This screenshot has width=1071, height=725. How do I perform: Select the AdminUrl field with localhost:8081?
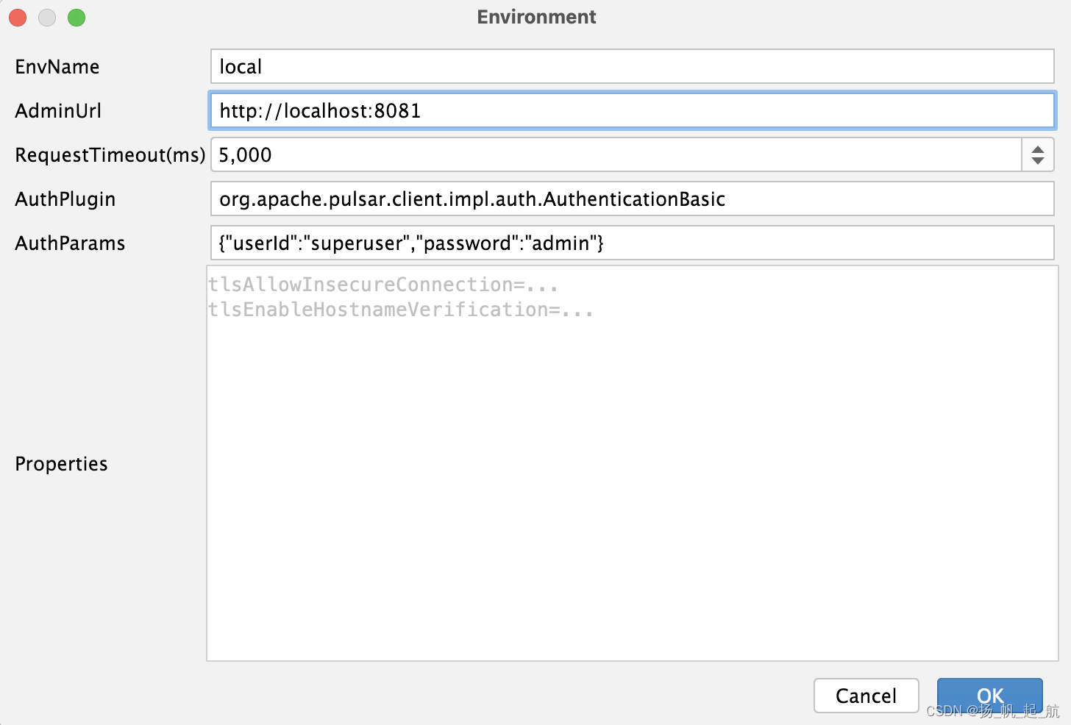(x=515, y=110)
